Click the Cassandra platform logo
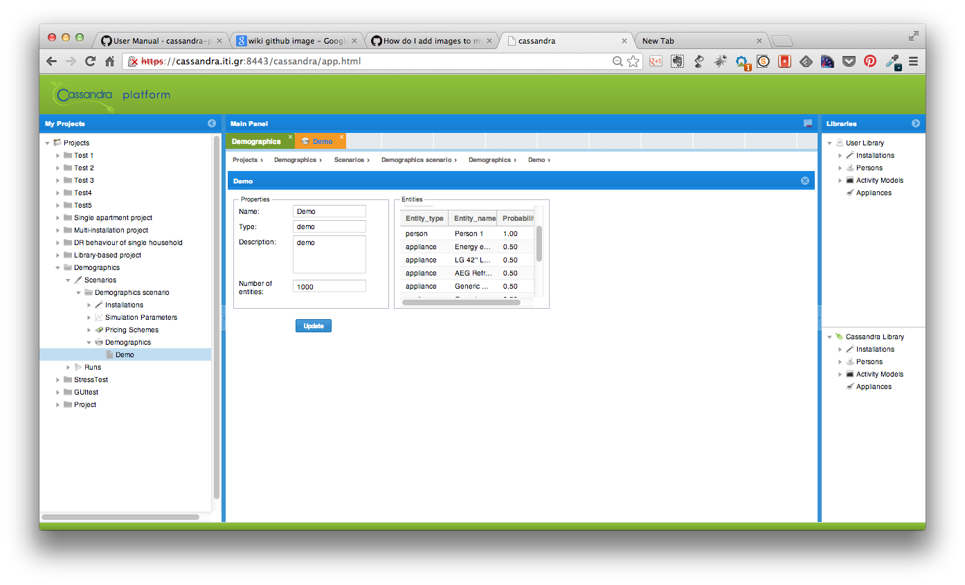 [111, 96]
